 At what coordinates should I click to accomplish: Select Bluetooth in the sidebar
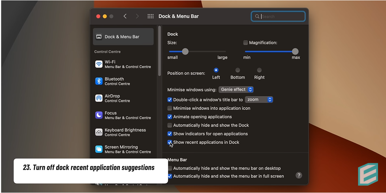(x=123, y=81)
